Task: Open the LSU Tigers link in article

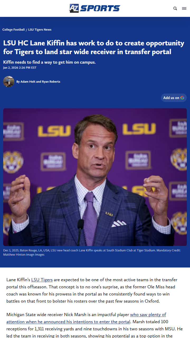Action: click(42, 280)
